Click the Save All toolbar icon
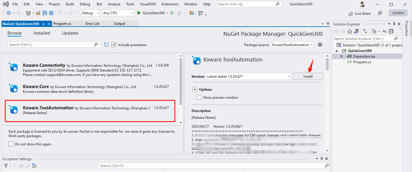This screenshot has width=412, height=172. coord(51,13)
